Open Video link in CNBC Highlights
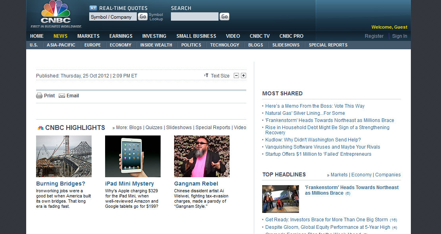This screenshot has height=234, width=441. (x=240, y=128)
